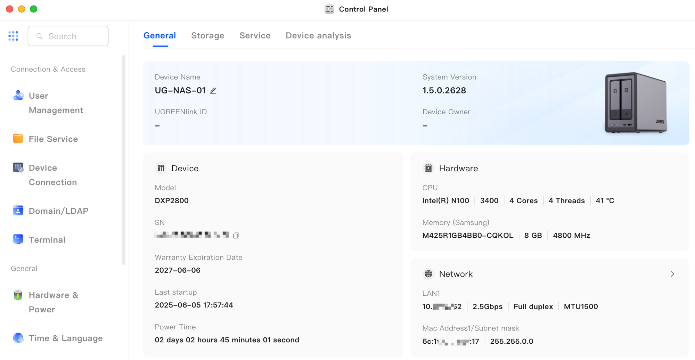This screenshot has height=360, width=695.
Task: Maximize the Control Panel window
Action: [x=34, y=9]
